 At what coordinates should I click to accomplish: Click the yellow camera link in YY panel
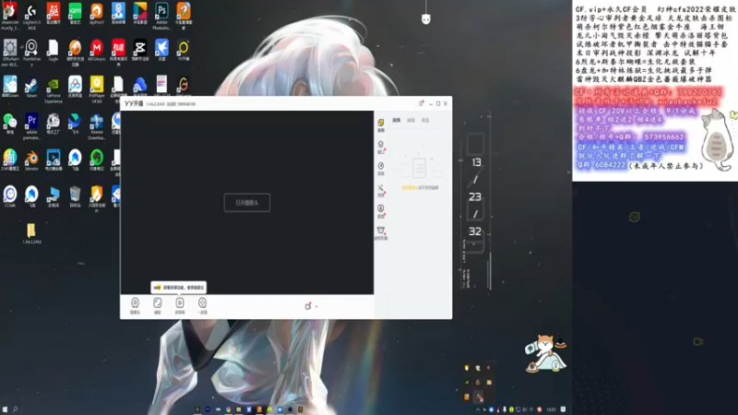(x=409, y=188)
